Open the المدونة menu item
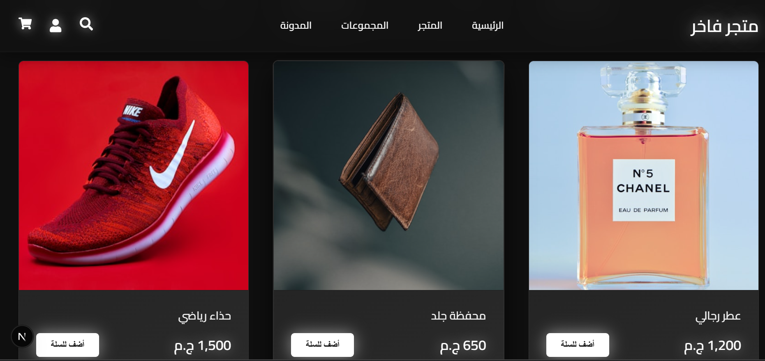 [296, 25]
